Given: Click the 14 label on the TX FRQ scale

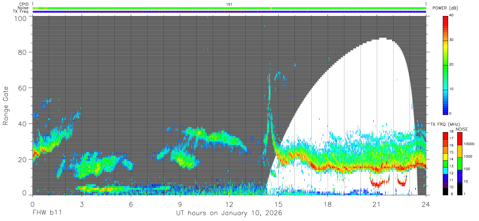Looking at the screenshot, I should (x=451, y=159).
